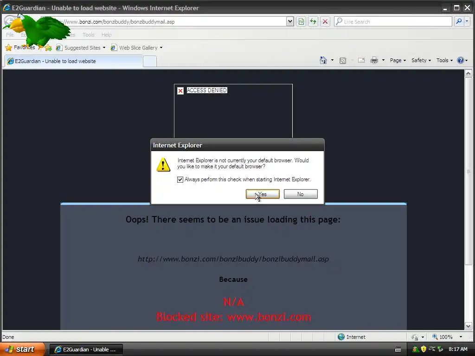The width and height of the screenshot is (475, 356).
Task: Open Suggested Sites link
Action: 78,48
